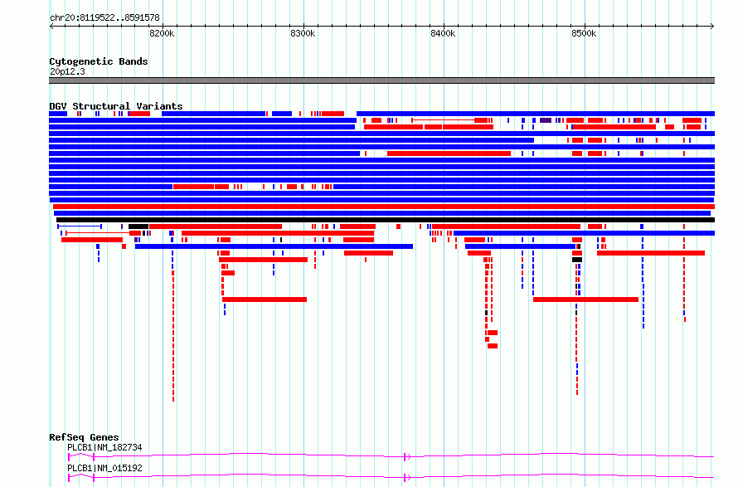Click the 8500k ruler label
738x487 pixels.
click(584, 33)
